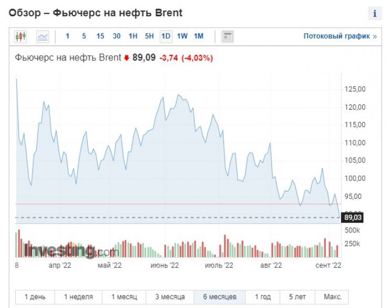This screenshot has width=389, height=308.
Task: Select the 1M monthly interval
Action: click(x=198, y=37)
